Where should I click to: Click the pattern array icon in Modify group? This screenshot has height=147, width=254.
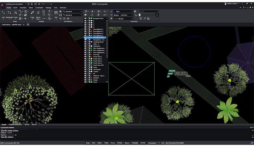pyautogui.click(x=43, y=11)
